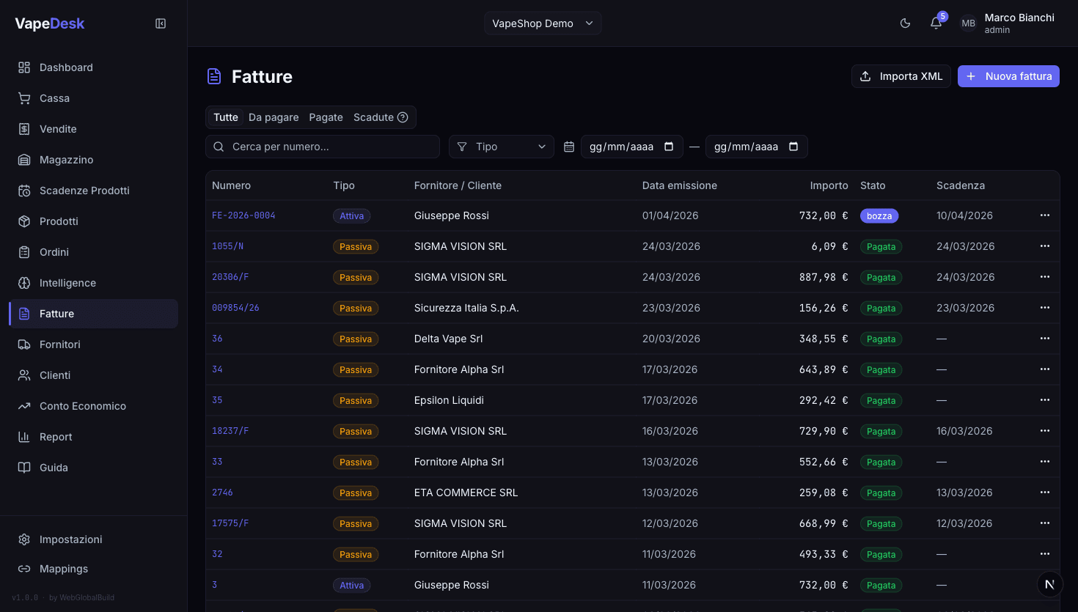
Task: Select the Pagate tab
Action: click(x=326, y=117)
